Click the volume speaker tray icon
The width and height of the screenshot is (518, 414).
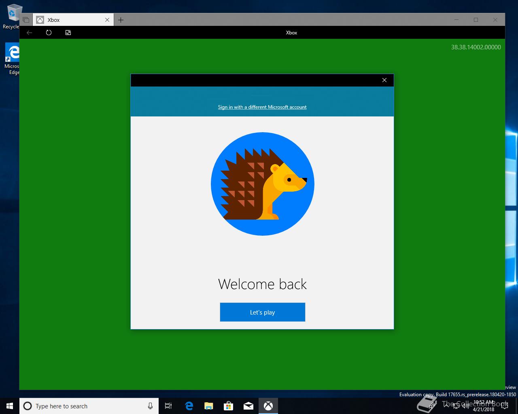coord(466,406)
